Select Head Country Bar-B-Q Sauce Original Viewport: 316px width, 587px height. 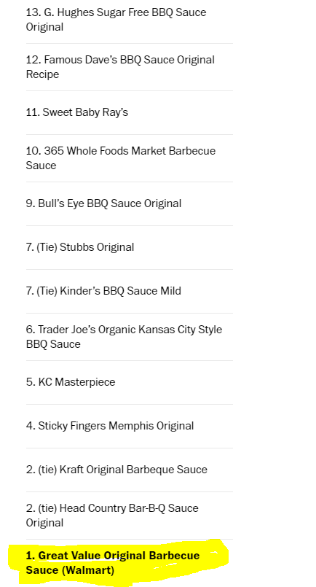coord(112,515)
